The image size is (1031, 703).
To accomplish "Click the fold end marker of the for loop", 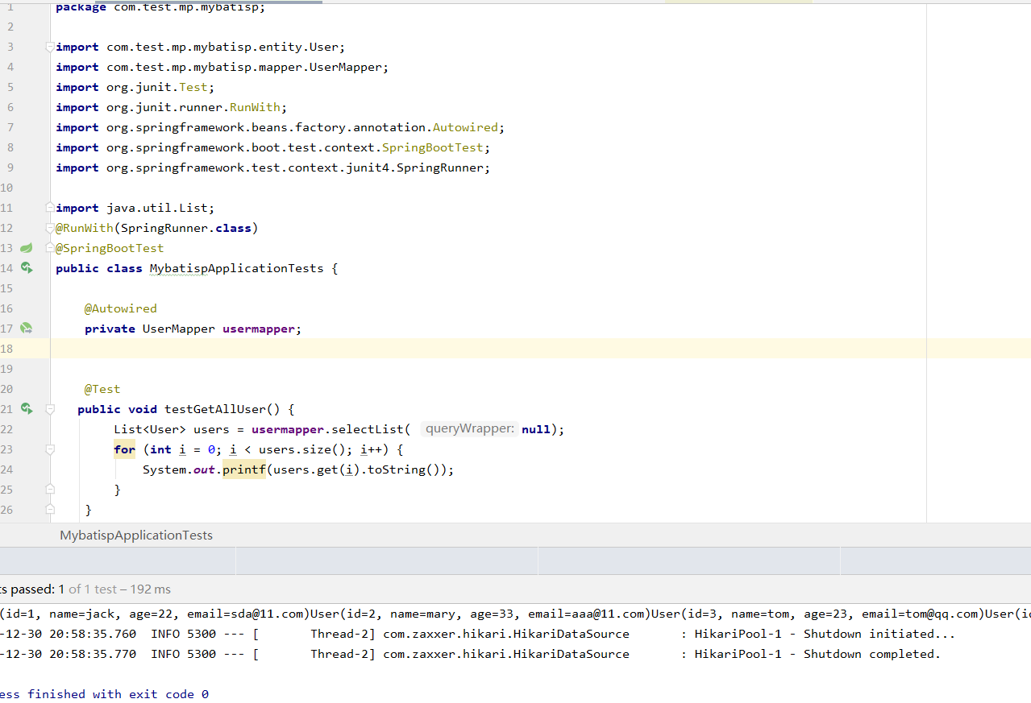I will point(50,490).
